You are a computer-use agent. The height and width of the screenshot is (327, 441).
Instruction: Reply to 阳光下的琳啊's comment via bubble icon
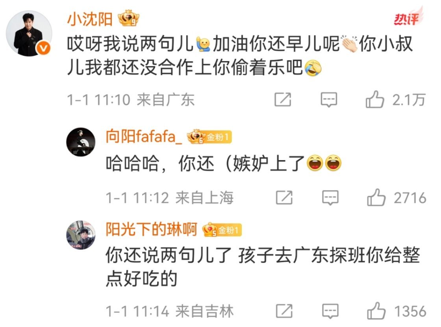(330, 311)
